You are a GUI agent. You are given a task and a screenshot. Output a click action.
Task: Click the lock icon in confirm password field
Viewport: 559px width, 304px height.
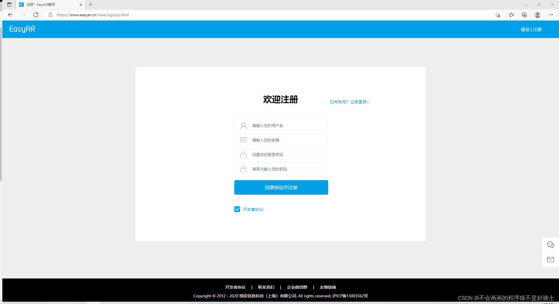(x=243, y=169)
